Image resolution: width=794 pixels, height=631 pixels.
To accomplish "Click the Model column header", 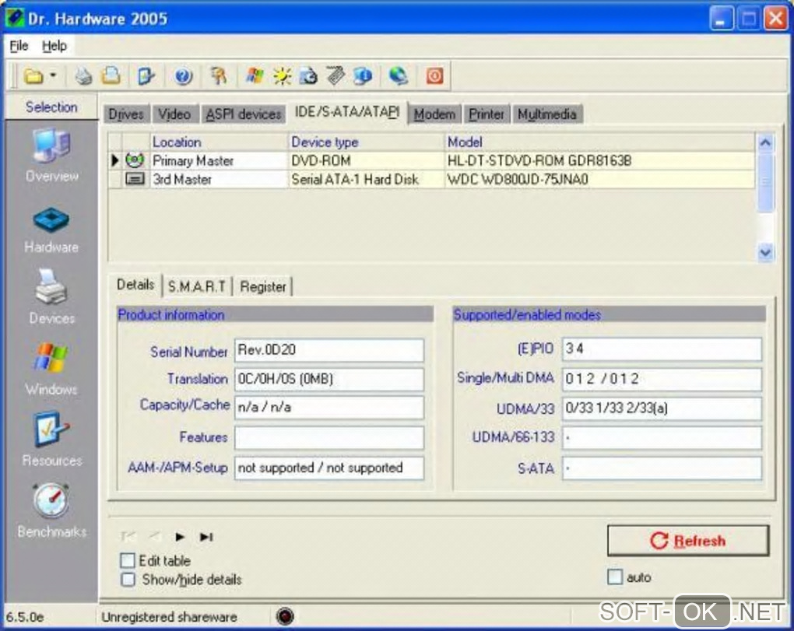I will [599, 142].
